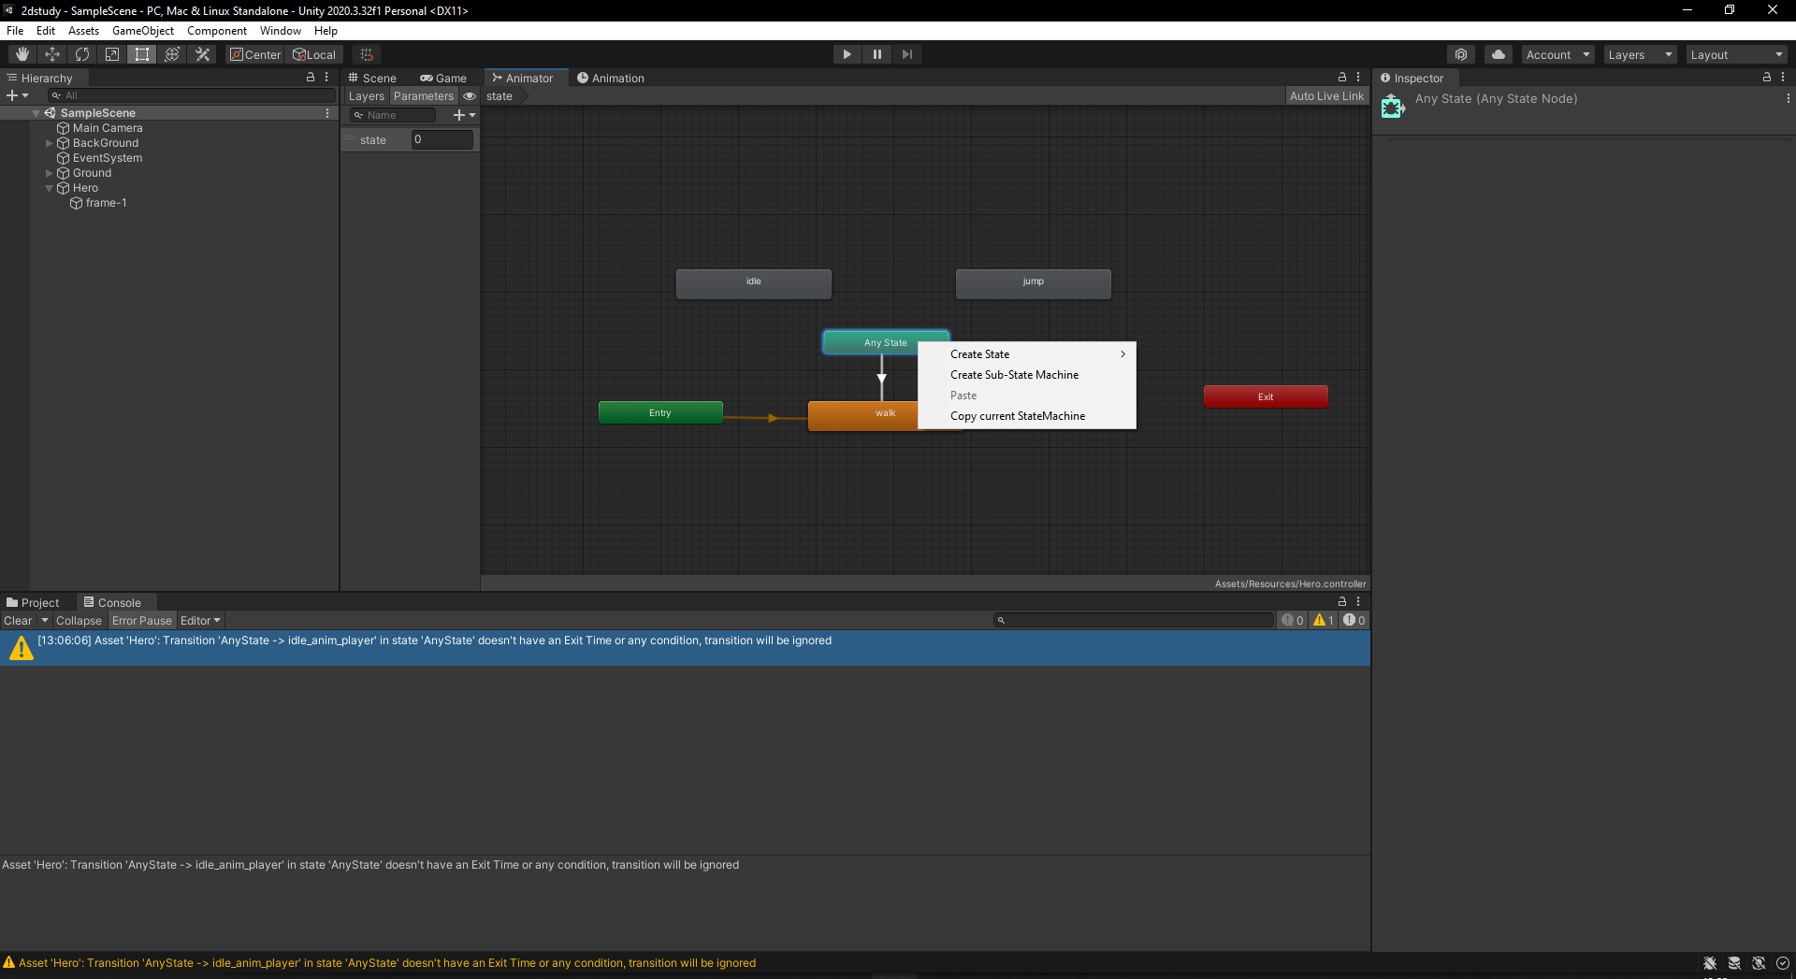Image resolution: width=1796 pixels, height=979 pixels.
Task: Select the Rotate tool
Action: [x=81, y=54]
